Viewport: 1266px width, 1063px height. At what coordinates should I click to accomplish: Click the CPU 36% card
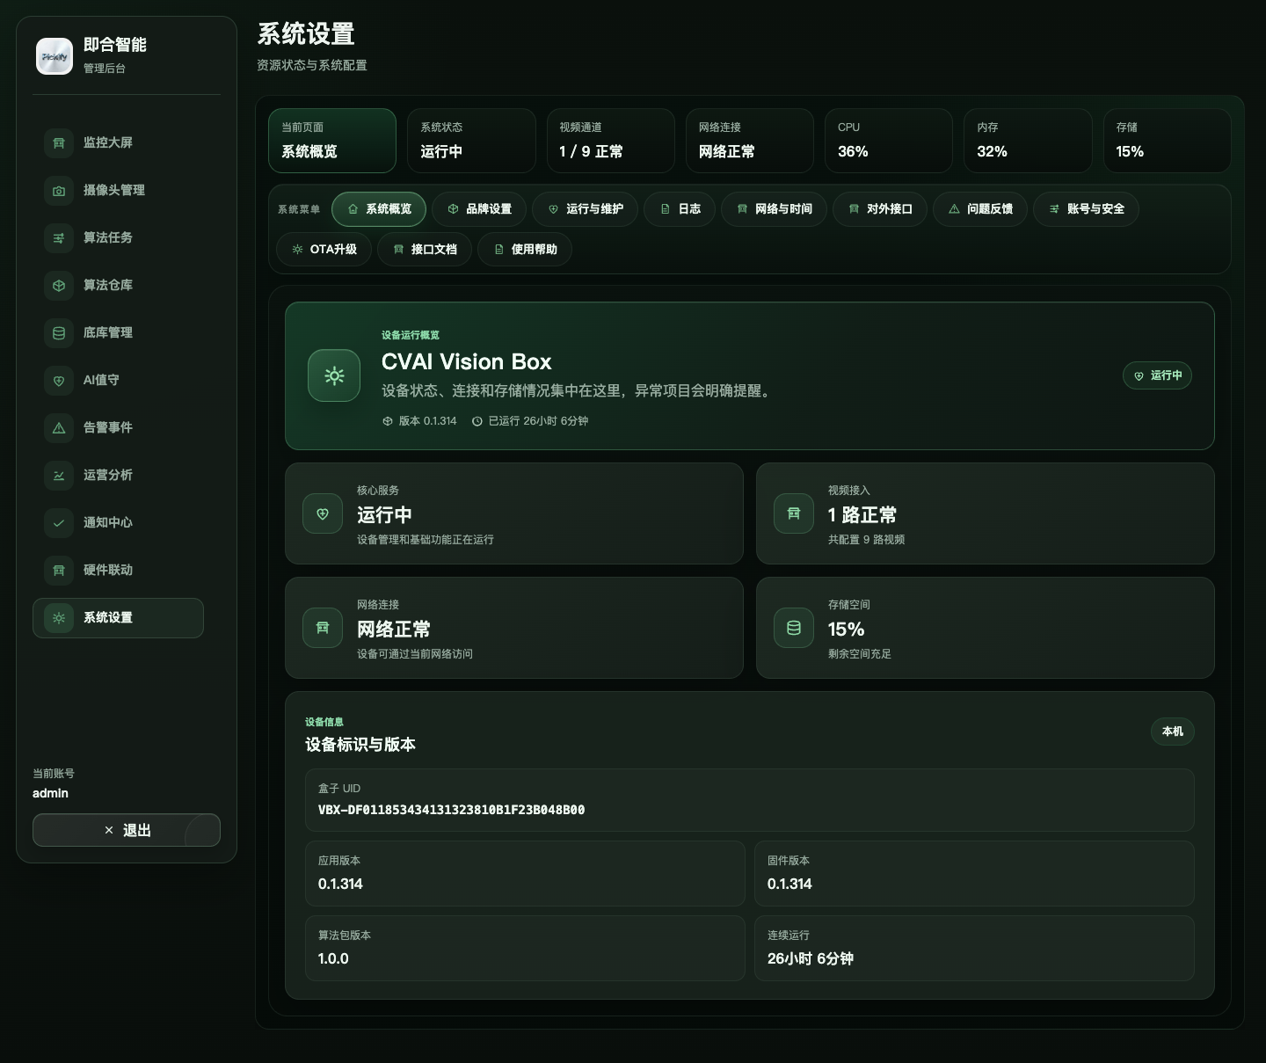click(x=889, y=141)
